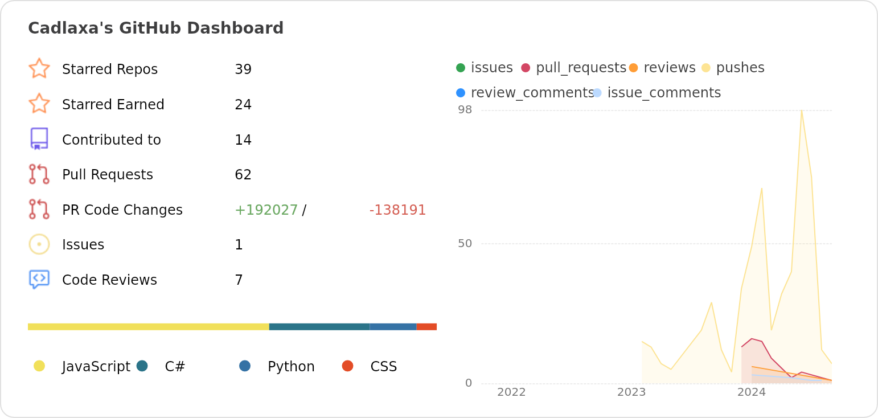Click the "CSS" language label
The height and width of the screenshot is (418, 878).
[x=384, y=367]
